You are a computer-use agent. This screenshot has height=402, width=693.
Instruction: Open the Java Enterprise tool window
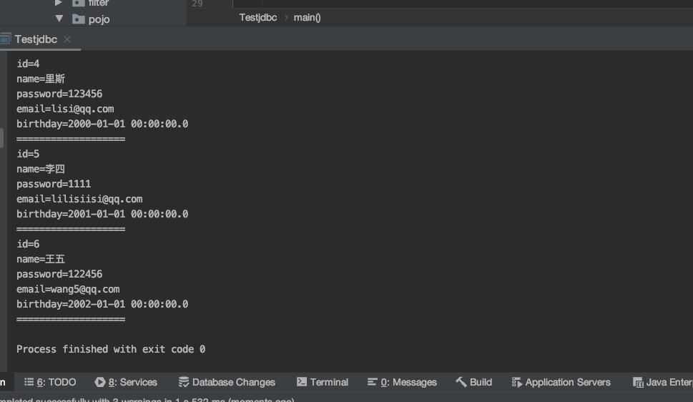pos(663,382)
